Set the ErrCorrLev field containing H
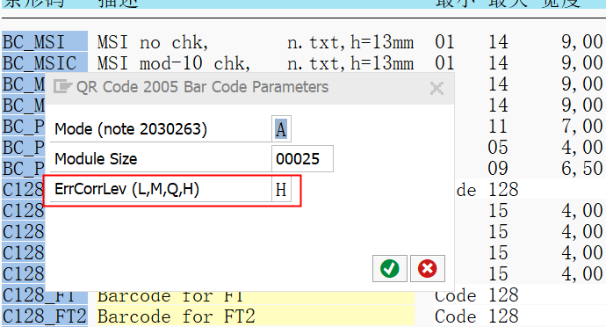606x327 pixels. pos(281,190)
